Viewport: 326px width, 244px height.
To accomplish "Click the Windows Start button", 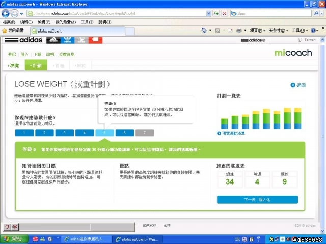I will click(14, 239).
